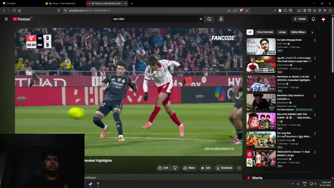
Task: Switch to the Stream - Kick Dashboard tab
Action: [x=64, y=3]
